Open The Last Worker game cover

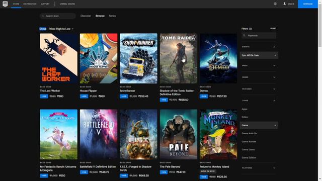pos(59,58)
